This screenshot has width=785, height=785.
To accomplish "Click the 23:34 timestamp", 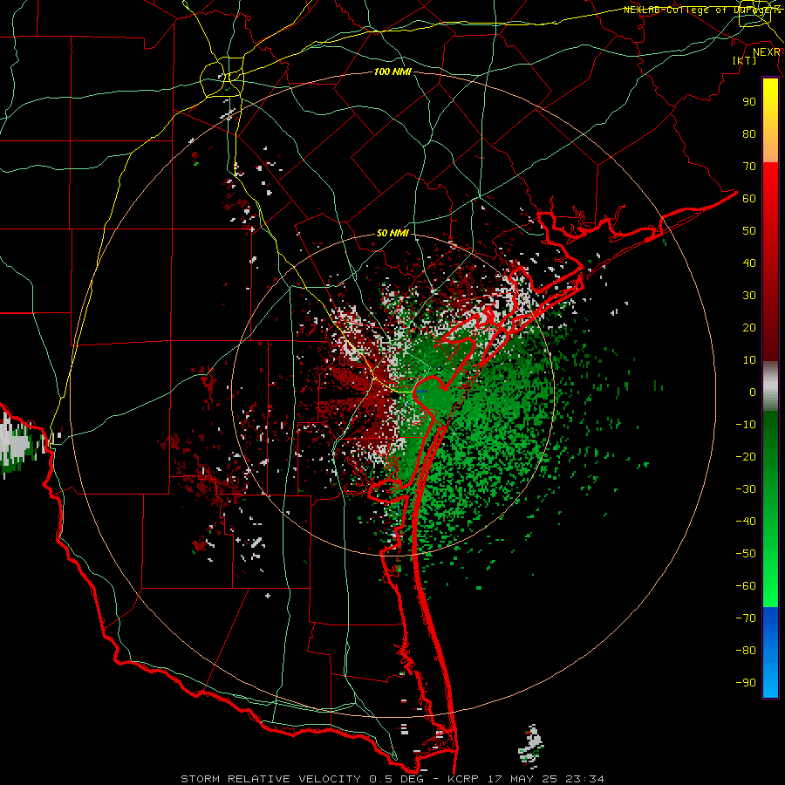I will (584, 779).
